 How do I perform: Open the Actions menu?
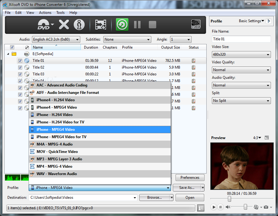pos(45,13)
